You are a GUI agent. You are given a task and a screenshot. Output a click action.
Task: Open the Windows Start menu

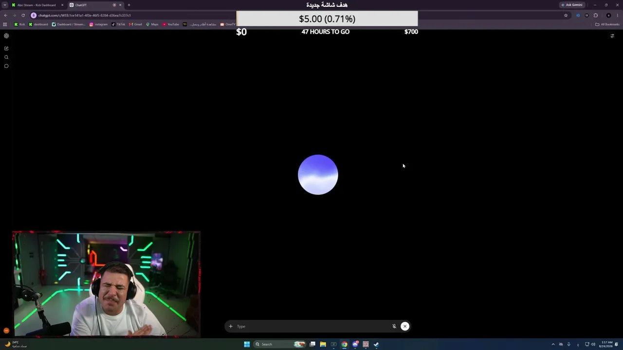247,344
